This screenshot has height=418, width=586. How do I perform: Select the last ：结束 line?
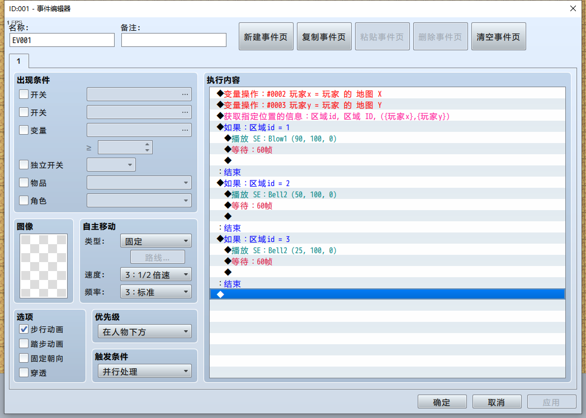[x=387, y=284]
